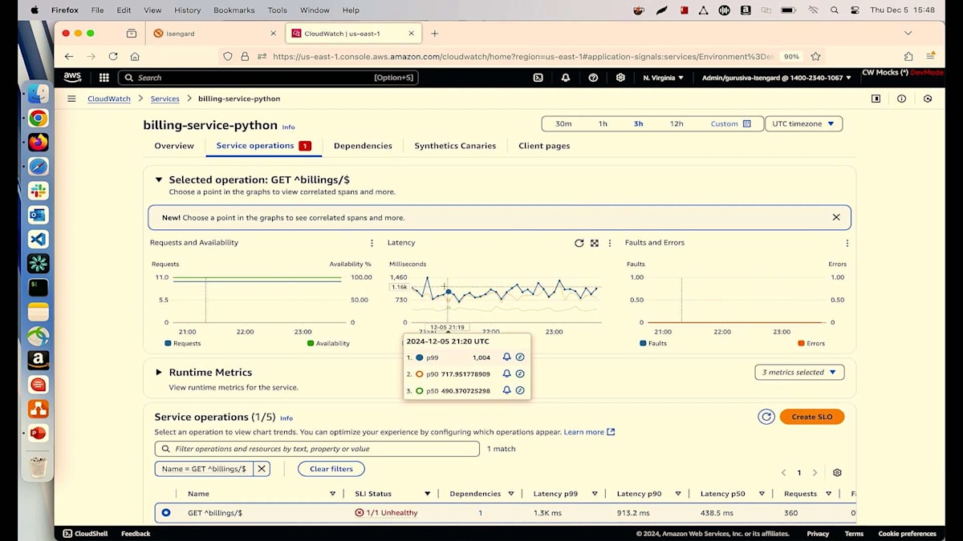Open the AWS help question mark icon
The image size is (963, 541).
pyautogui.click(x=593, y=78)
